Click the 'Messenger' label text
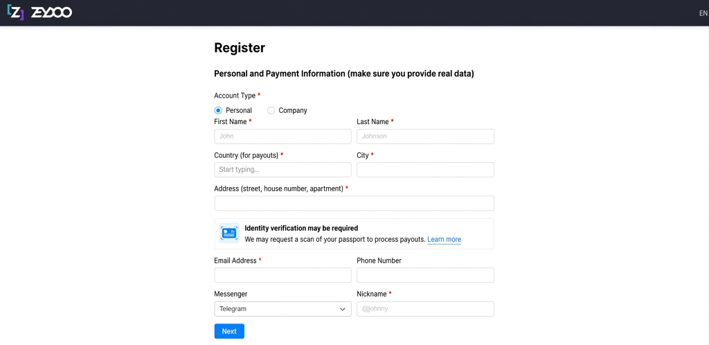 231,294
